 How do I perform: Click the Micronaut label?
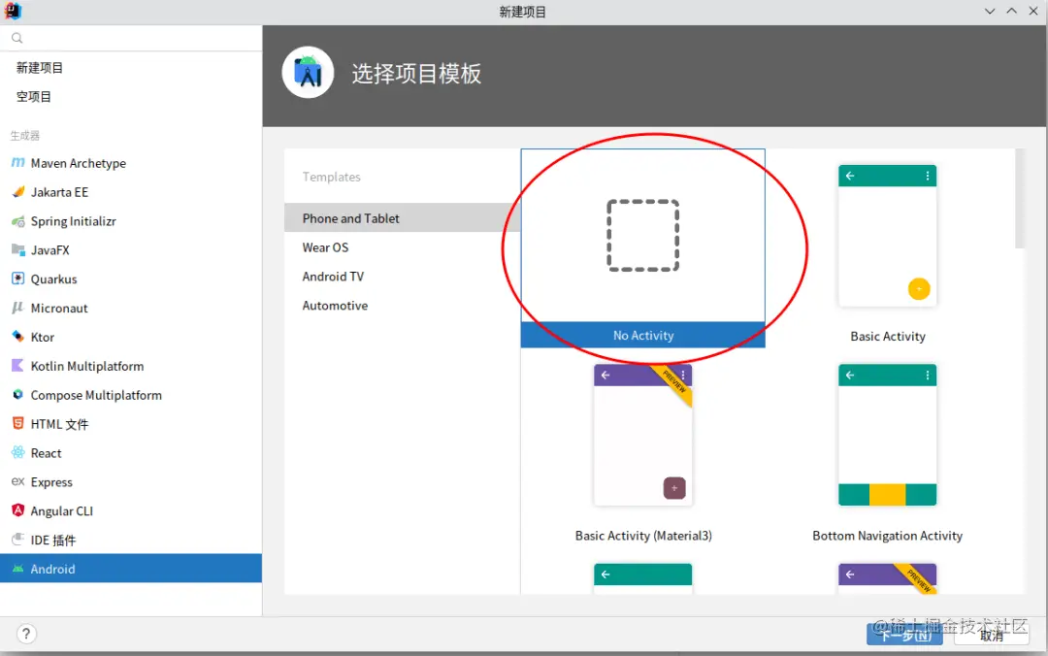coord(59,308)
